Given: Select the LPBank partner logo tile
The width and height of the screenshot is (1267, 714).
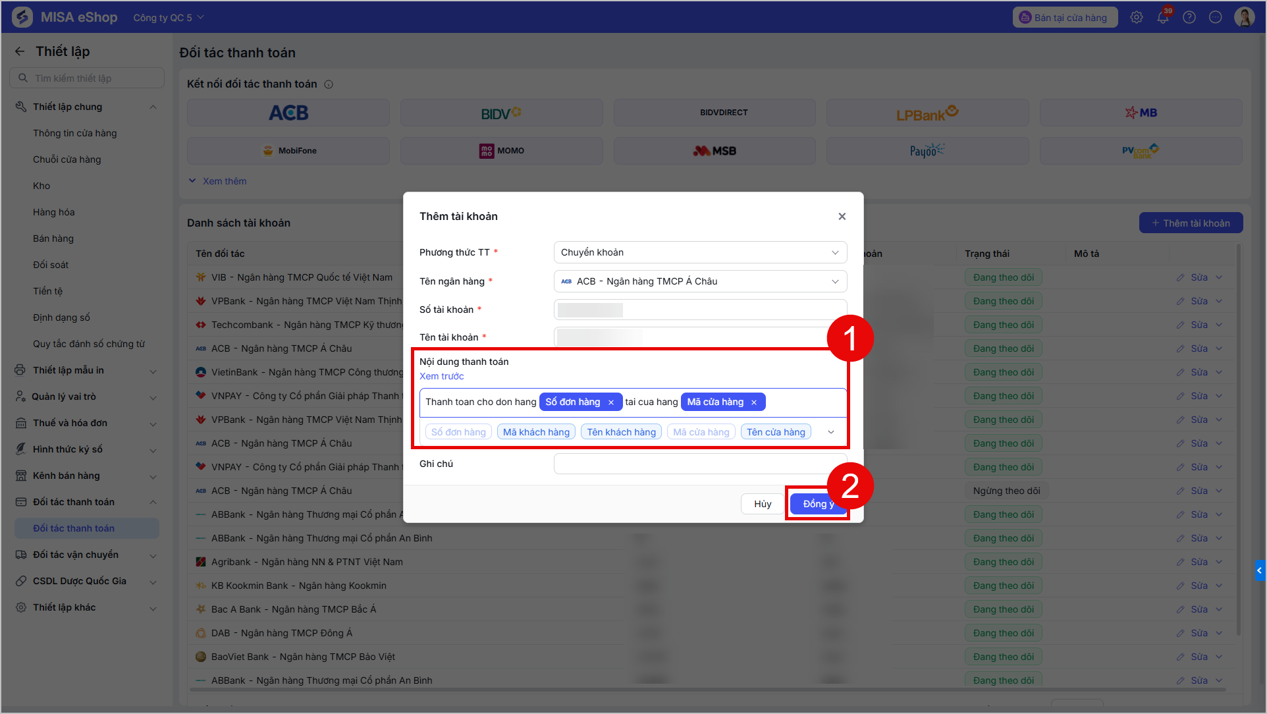Looking at the screenshot, I should pos(927,113).
